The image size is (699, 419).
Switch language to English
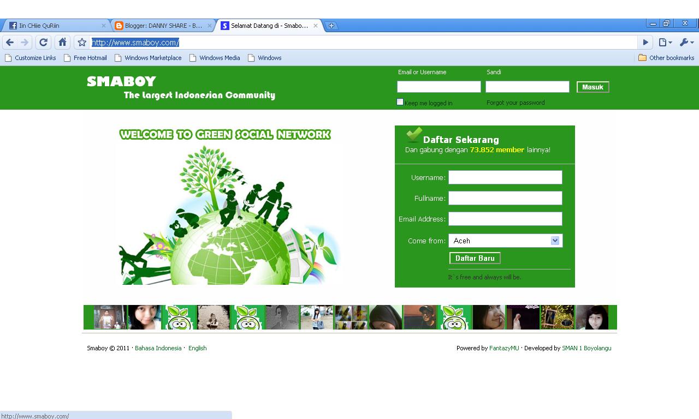pyautogui.click(x=197, y=348)
